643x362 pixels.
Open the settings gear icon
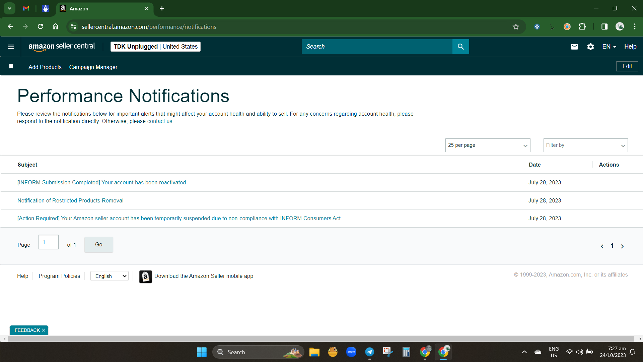point(590,47)
